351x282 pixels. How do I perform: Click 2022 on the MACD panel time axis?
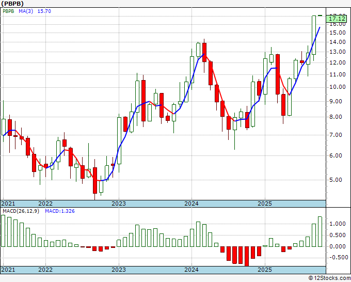(45, 270)
